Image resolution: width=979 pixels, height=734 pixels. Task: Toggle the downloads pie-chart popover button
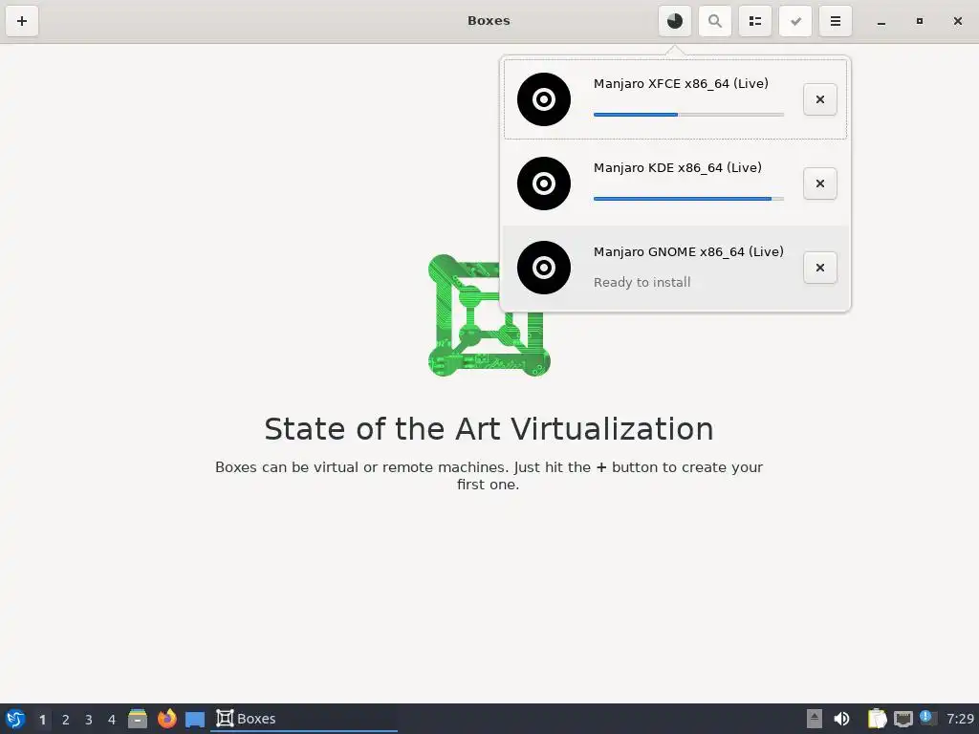coord(674,21)
